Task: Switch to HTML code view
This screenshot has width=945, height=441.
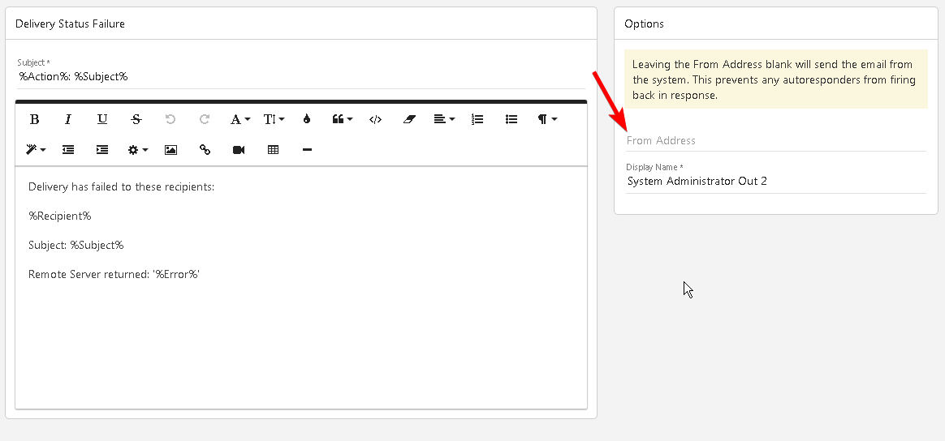Action: [x=375, y=119]
